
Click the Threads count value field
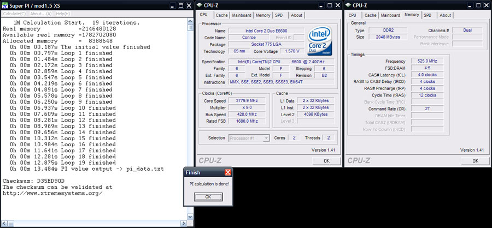(329, 138)
